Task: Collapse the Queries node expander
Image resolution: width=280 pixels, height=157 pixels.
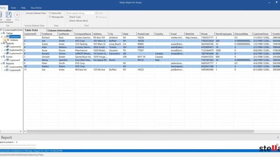Action: click(2, 43)
